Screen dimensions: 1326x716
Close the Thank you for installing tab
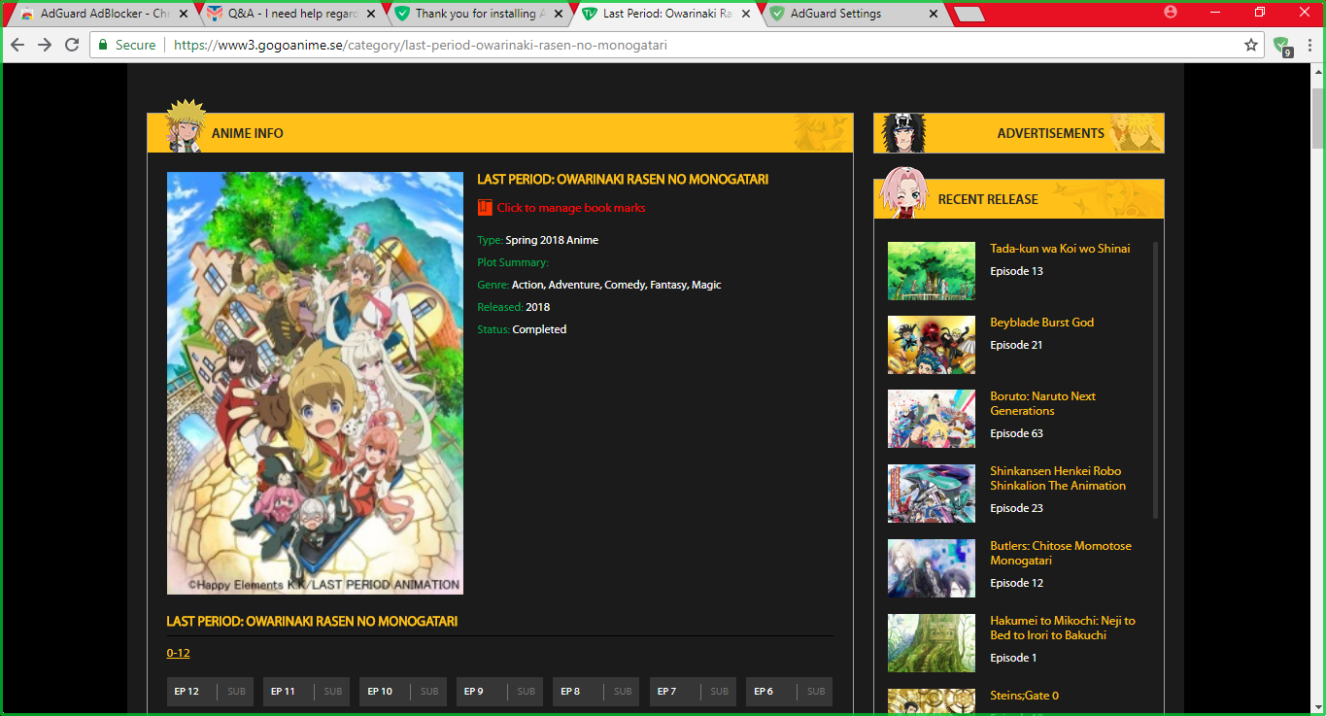(x=559, y=14)
